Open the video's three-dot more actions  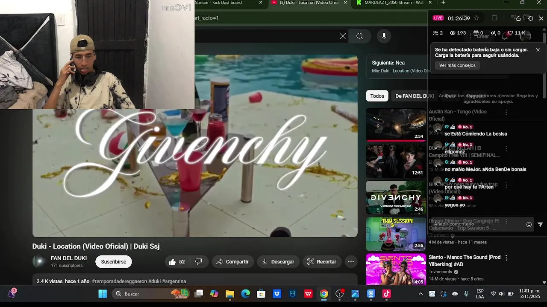click(351, 262)
